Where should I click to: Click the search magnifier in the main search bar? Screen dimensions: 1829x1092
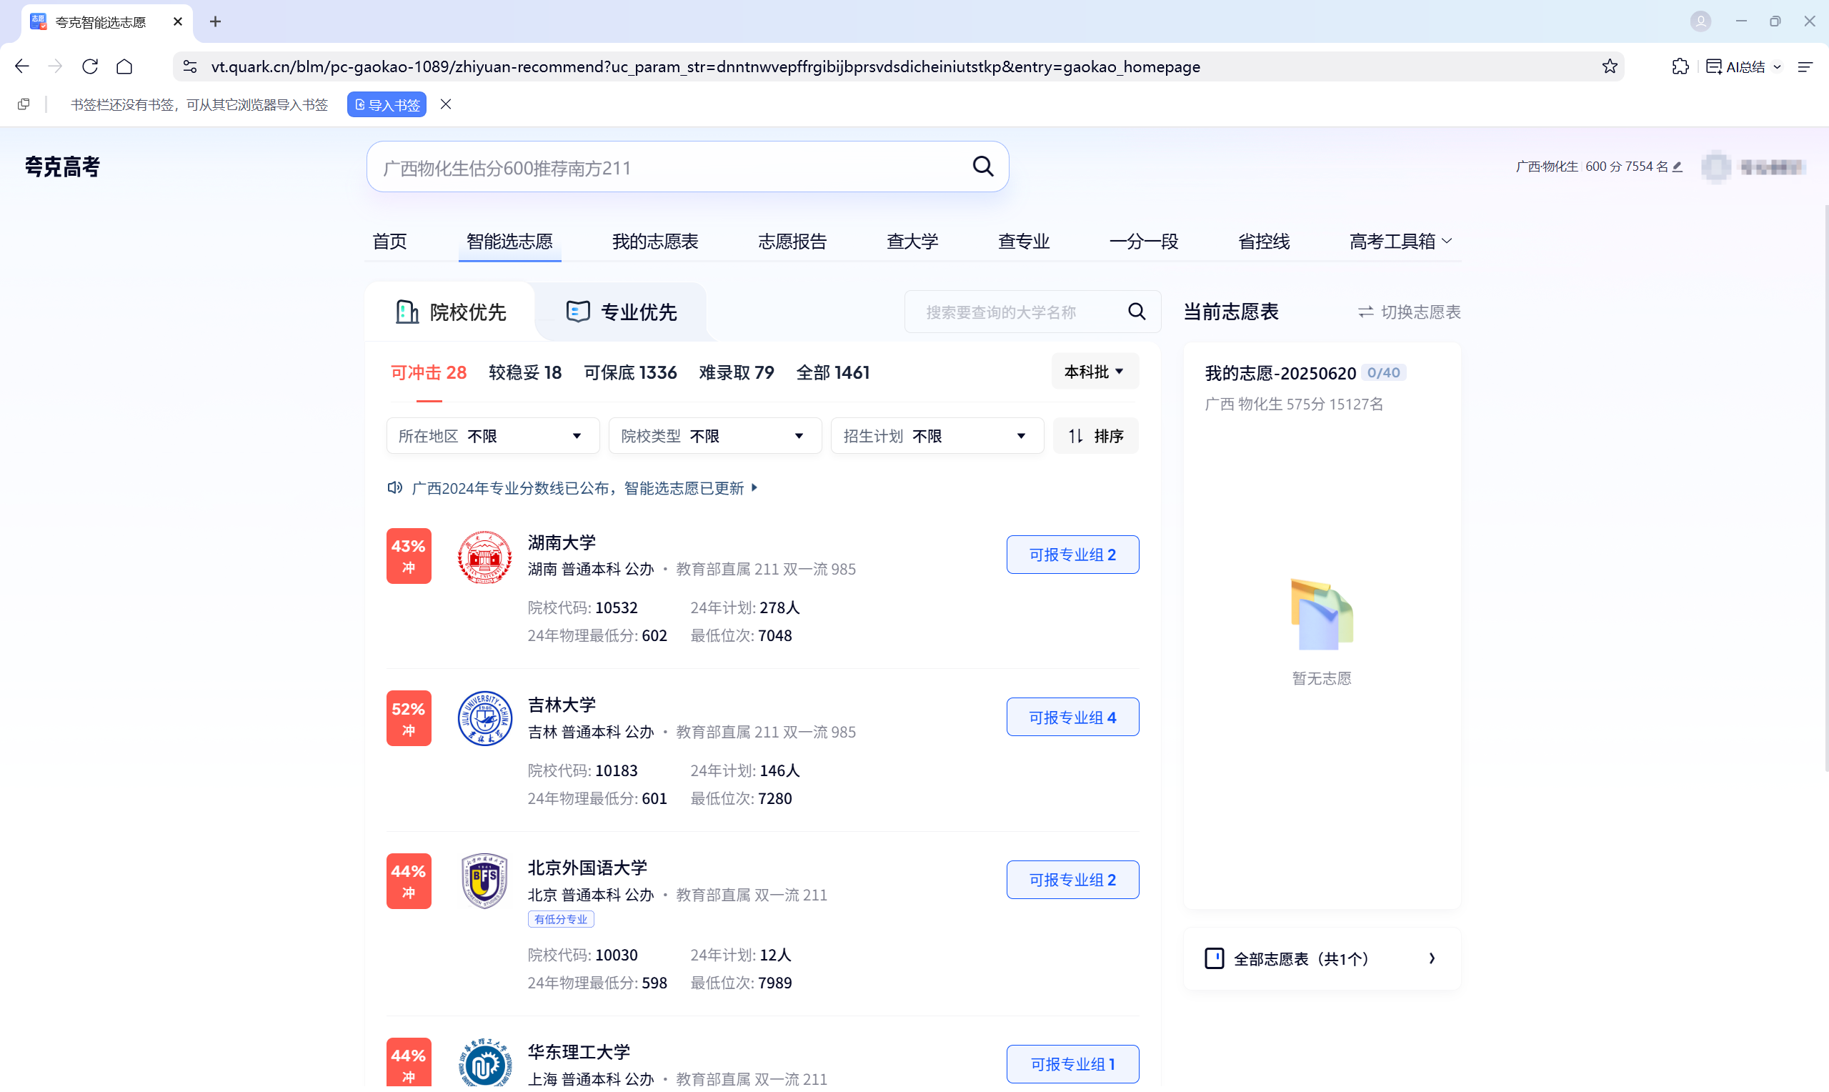[x=983, y=167]
